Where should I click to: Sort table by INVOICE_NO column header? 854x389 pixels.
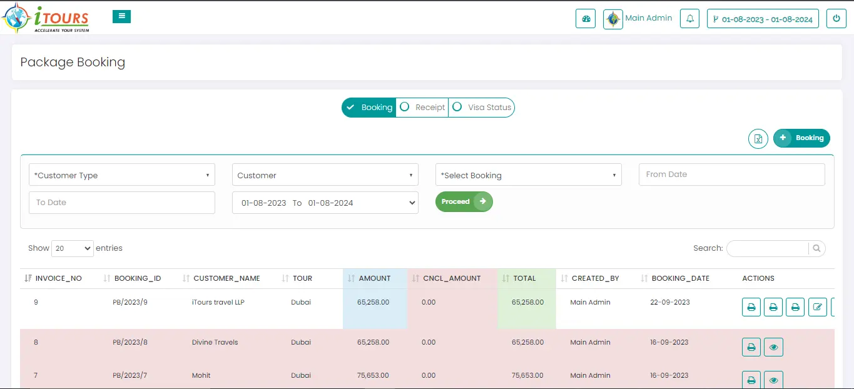click(58, 278)
